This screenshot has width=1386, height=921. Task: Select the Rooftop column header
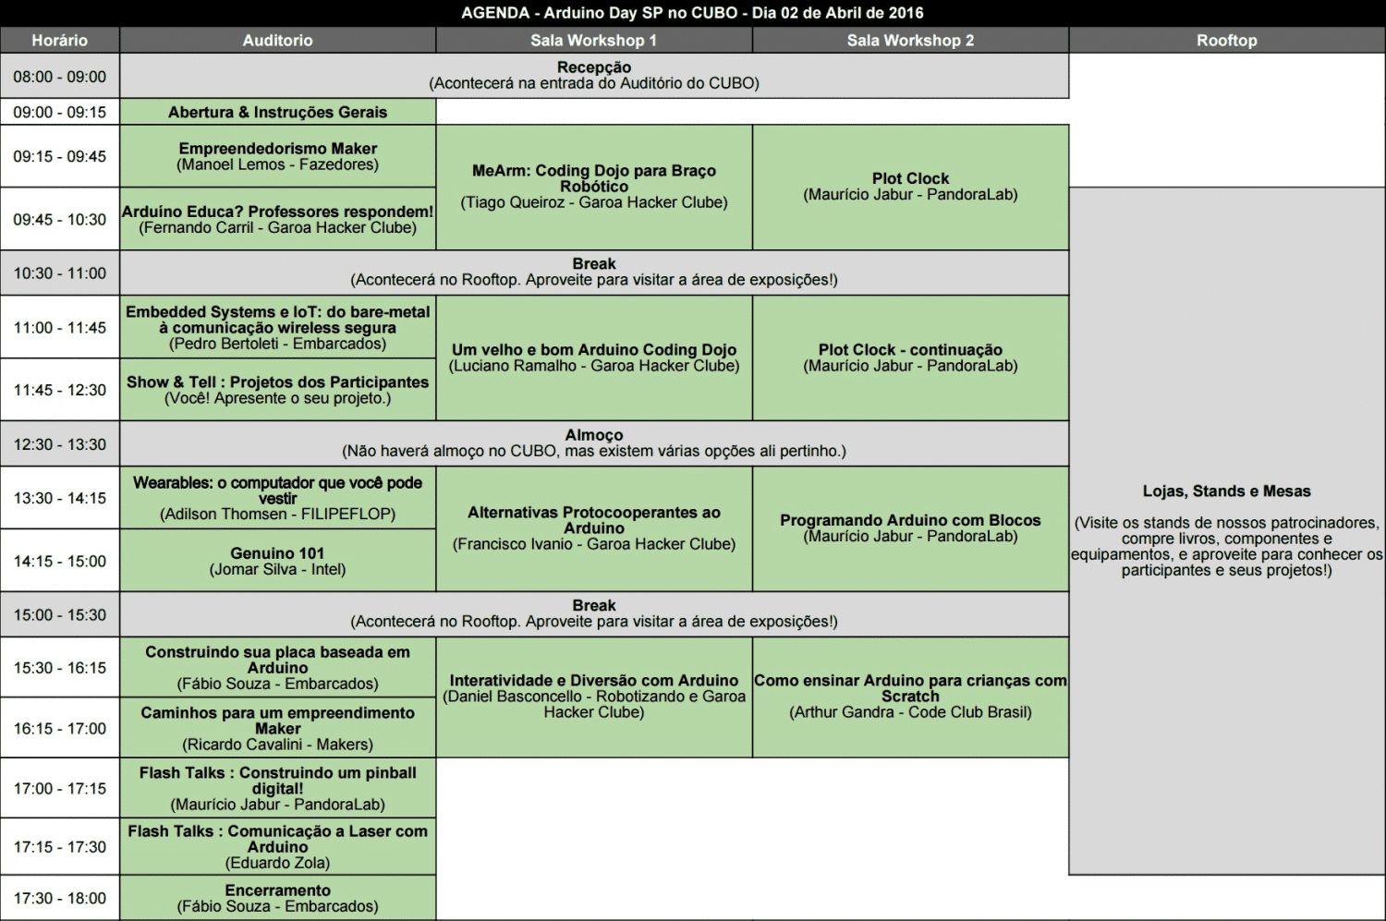point(1226,41)
